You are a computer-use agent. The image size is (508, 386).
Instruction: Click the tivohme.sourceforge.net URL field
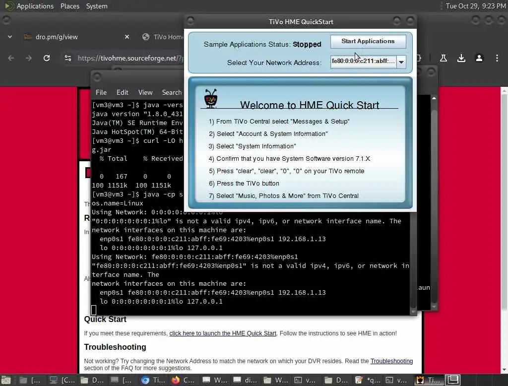130,59
